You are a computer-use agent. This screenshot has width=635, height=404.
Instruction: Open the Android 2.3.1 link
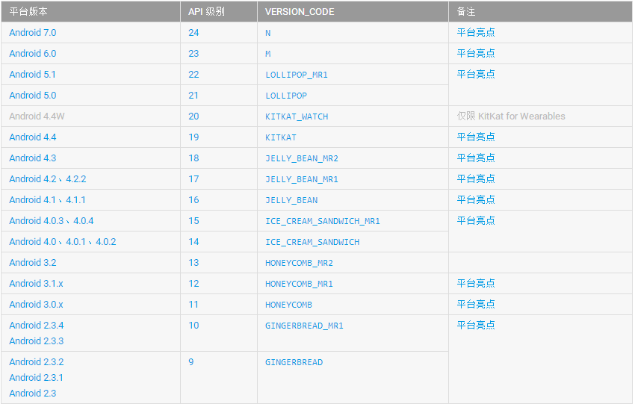tap(36, 378)
